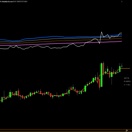Image resolution: width=132 pixels, height=132 pixels.
Task: Click the '197.75' price value
Action: pyautogui.click(x=126, y=78)
